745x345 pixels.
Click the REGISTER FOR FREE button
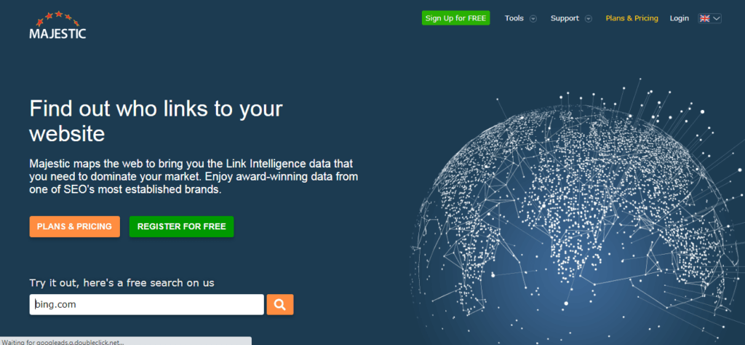click(x=181, y=226)
